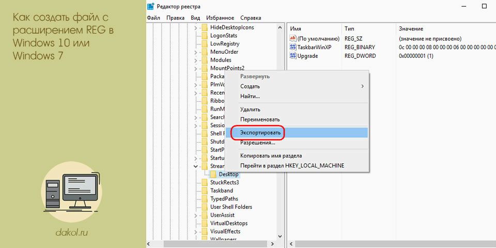Expand the Modules key

pyautogui.click(x=196, y=60)
